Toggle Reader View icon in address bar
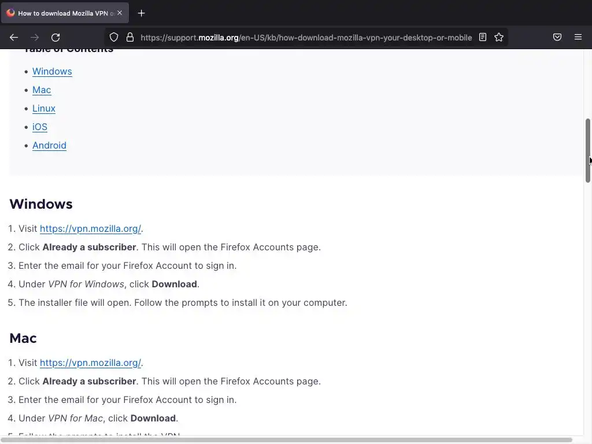Screen dimensions: 592x444 click(483, 37)
